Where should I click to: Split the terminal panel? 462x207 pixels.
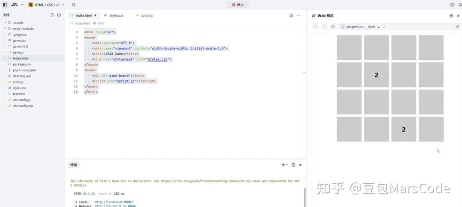293,165
